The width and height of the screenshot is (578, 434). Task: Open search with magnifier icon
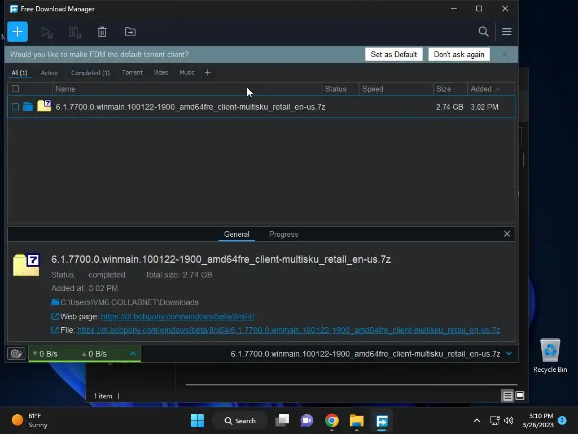point(483,32)
